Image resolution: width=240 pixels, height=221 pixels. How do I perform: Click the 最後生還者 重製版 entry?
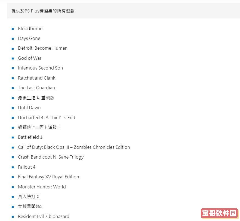36,98
